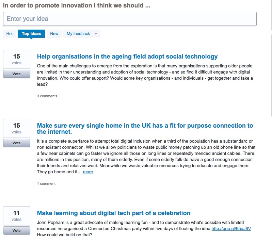Open the My feedback dropdown

point(82,34)
